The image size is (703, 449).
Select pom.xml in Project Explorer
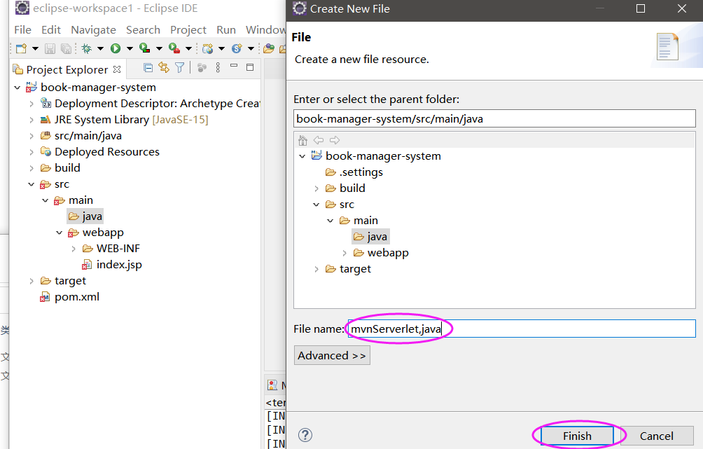(69, 297)
